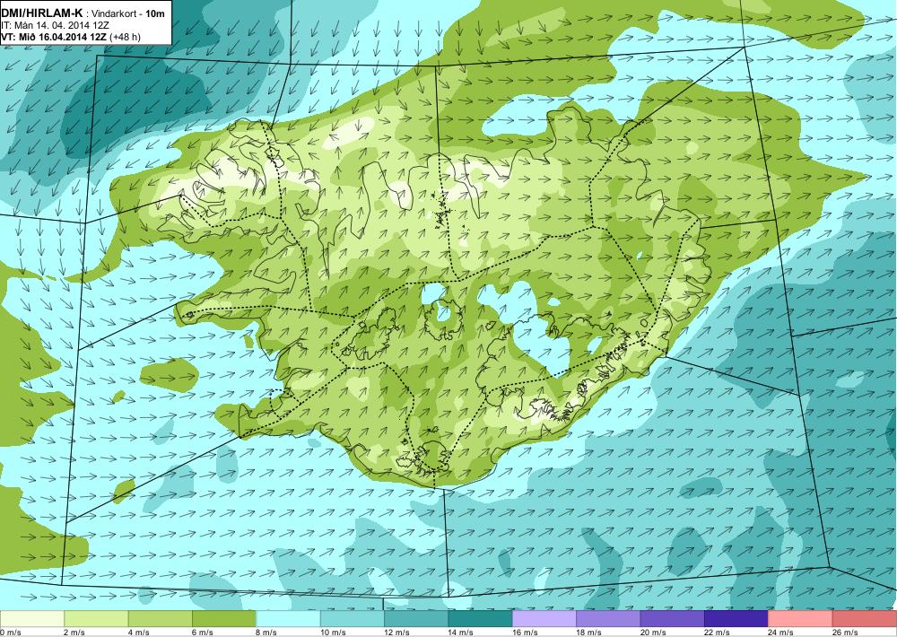Click the red legend swatch above 26 m/s
The height and width of the screenshot is (637, 897).
(x=865, y=619)
